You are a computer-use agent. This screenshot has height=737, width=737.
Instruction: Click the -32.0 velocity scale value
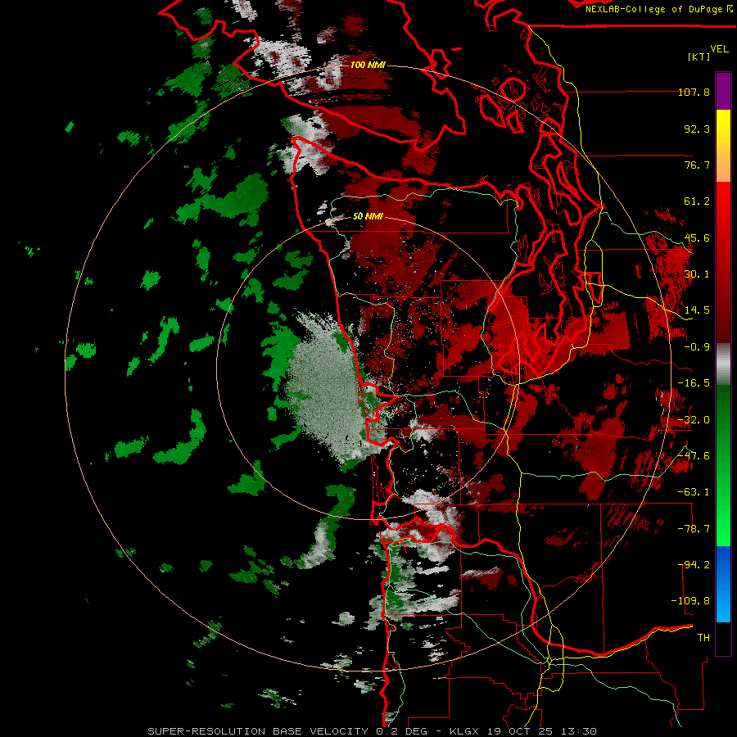tap(694, 420)
